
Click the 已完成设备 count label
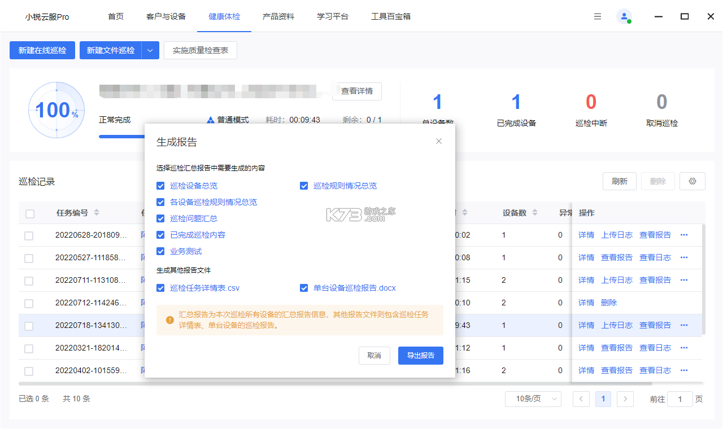(x=516, y=123)
